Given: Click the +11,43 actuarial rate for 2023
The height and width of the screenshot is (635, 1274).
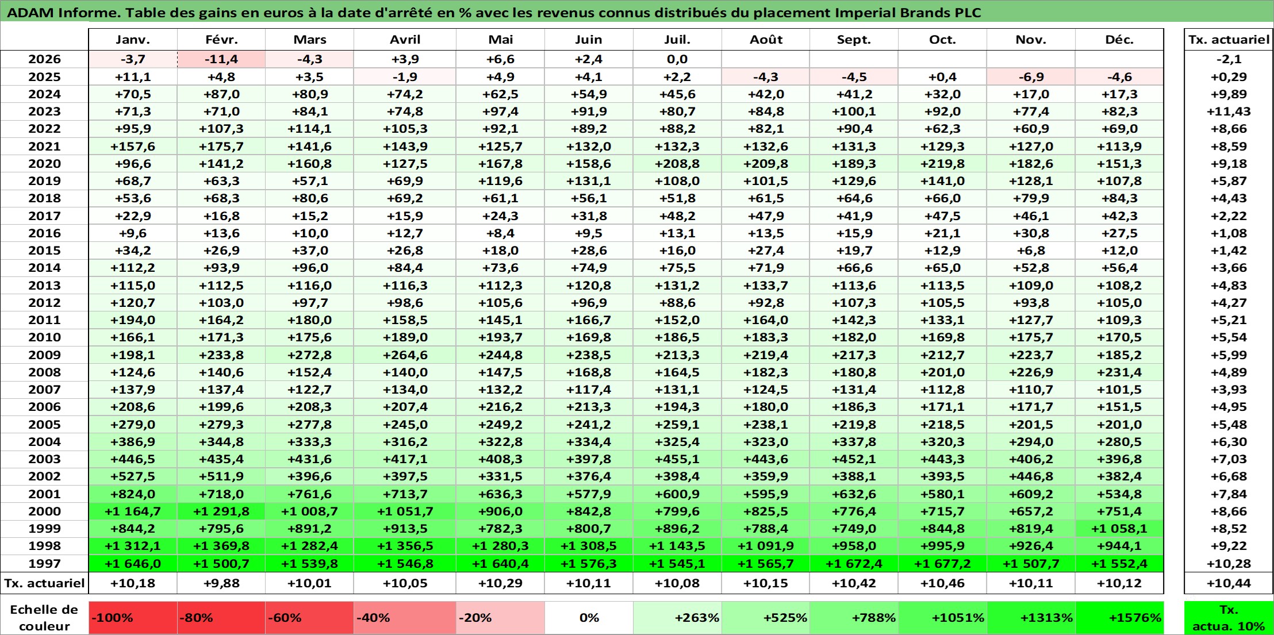Looking at the screenshot, I should (x=1229, y=111).
